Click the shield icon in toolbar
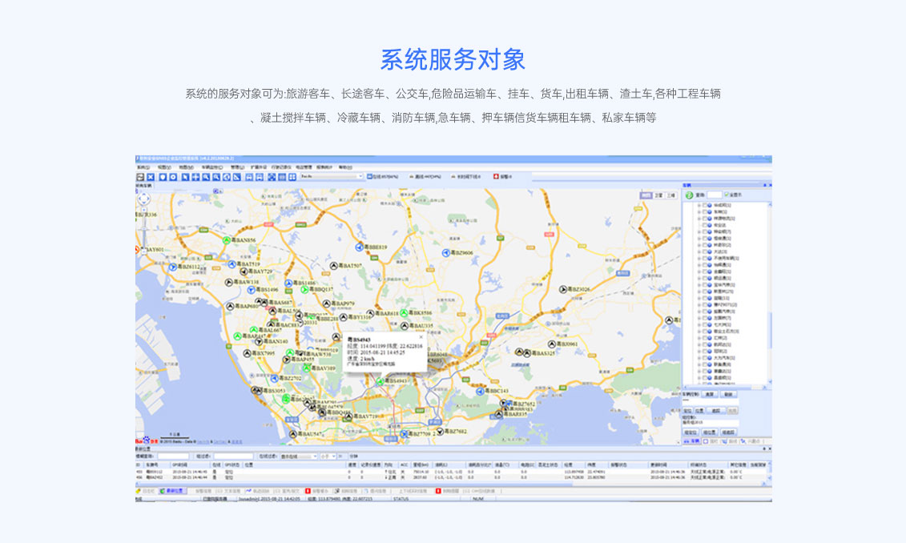The image size is (906, 543). pos(163,177)
